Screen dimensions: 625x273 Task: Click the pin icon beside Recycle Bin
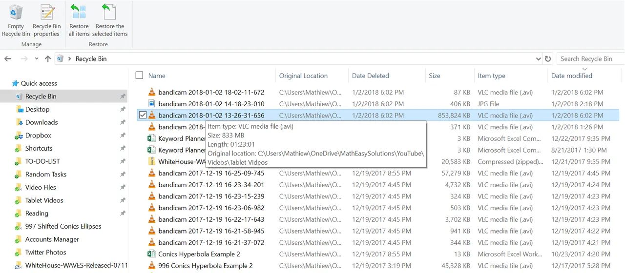123,97
